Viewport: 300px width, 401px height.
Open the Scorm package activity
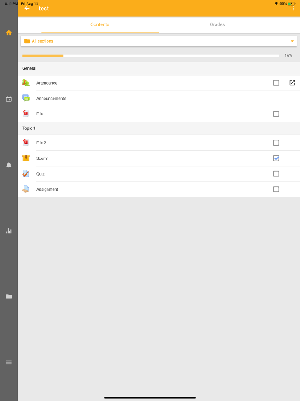42,158
